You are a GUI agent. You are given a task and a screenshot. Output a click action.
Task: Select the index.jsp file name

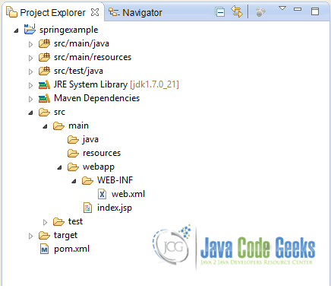click(x=115, y=208)
